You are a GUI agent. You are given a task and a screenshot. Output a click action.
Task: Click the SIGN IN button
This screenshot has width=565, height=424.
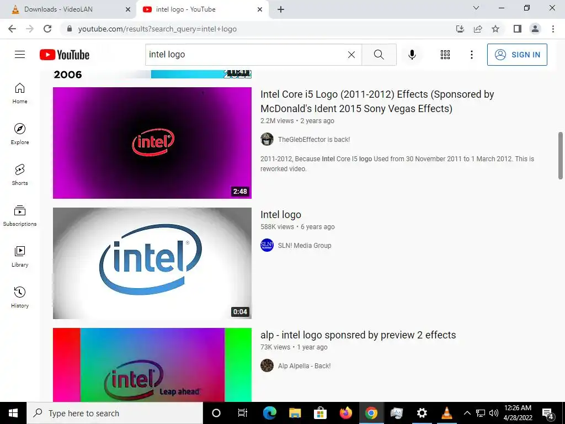517,55
